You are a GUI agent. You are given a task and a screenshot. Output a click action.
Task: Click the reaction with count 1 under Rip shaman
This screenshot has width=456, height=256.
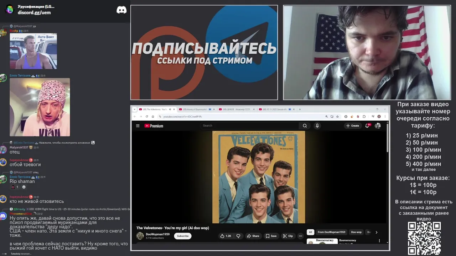[15, 187]
